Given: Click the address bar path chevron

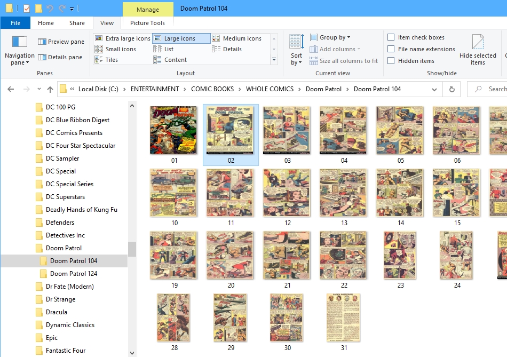Looking at the screenshot, I should pos(72,89).
